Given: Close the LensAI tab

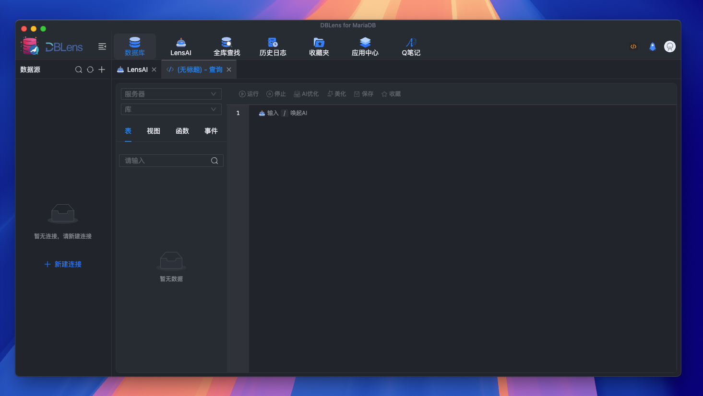Looking at the screenshot, I should [154, 70].
